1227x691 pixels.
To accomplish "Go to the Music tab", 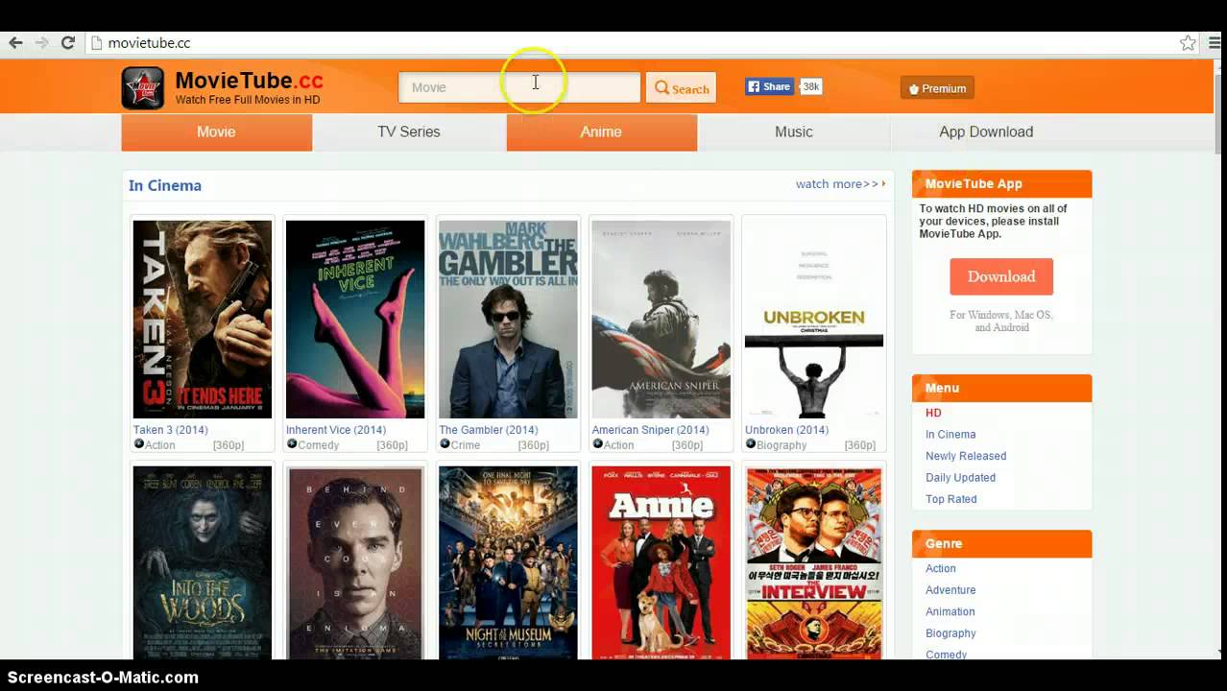I will 794,132.
